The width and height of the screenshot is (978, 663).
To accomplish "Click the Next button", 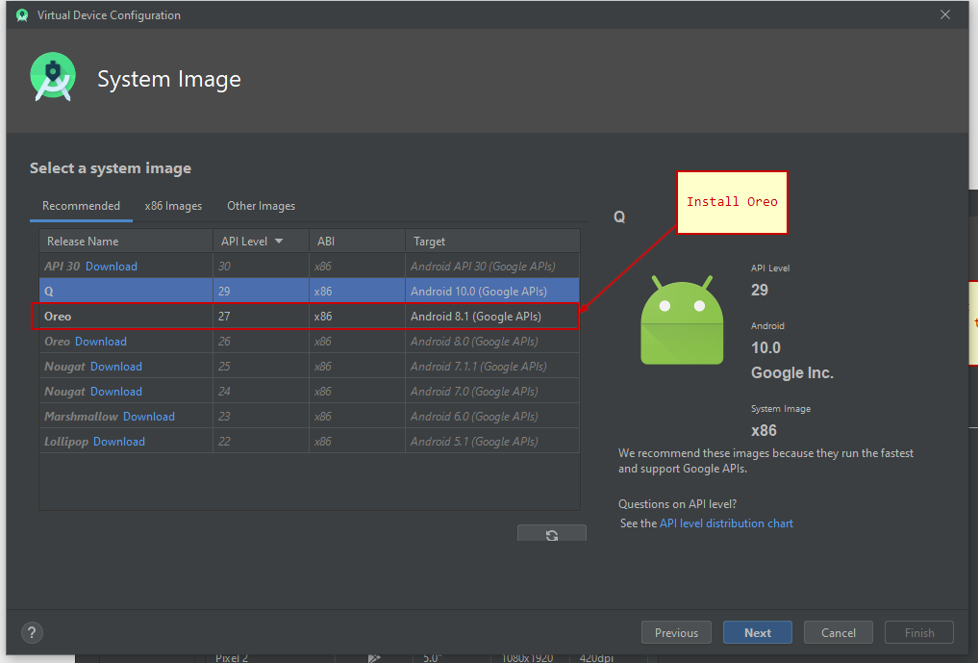I will [757, 632].
